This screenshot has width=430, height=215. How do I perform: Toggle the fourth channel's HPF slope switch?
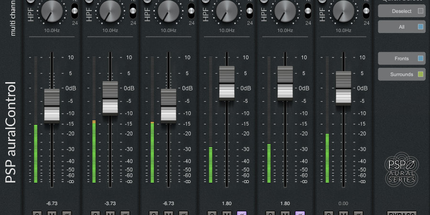coord(249,11)
